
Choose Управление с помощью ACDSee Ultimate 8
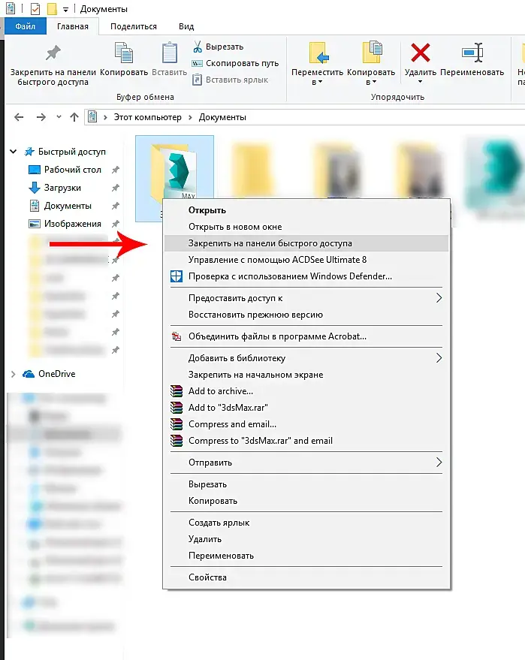(x=306, y=260)
